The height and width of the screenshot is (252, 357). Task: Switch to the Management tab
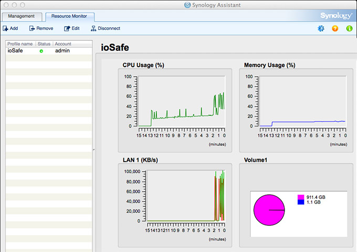tap(22, 16)
